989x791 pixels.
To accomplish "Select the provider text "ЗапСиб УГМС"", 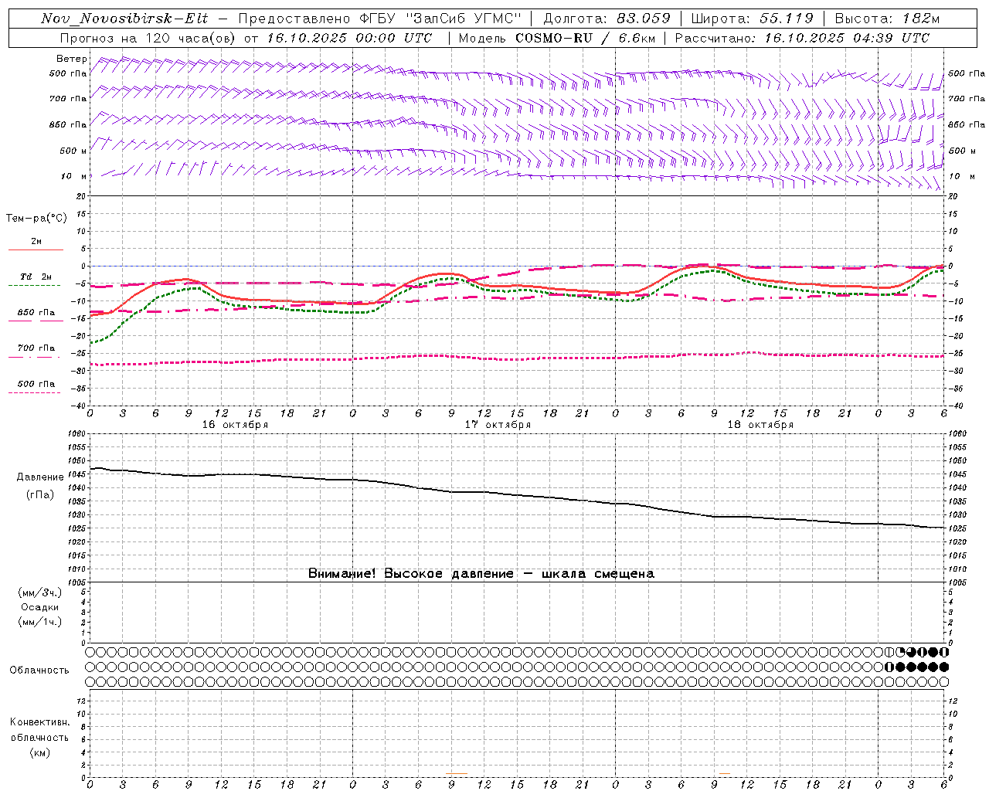I will coord(464,19).
